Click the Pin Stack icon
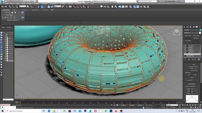Viewport: 202px width, 113px height. pos(185,59)
